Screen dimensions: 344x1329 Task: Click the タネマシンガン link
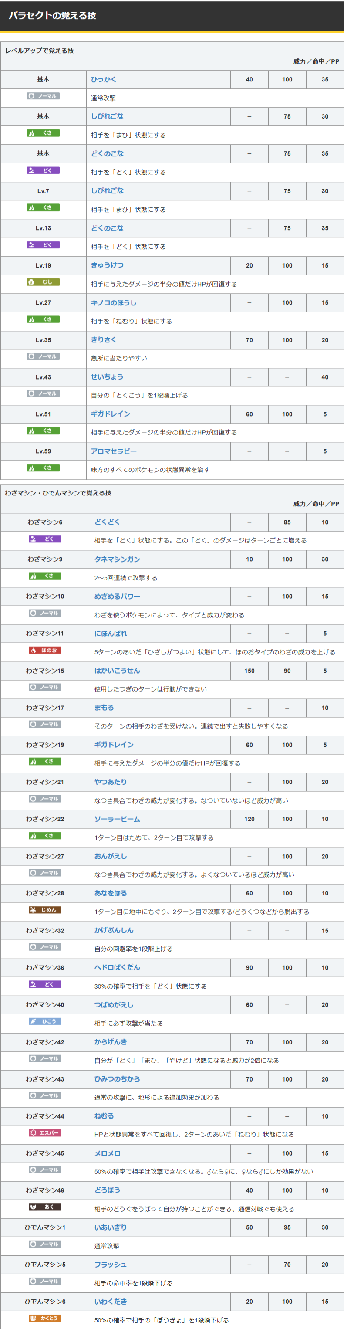[x=117, y=559]
